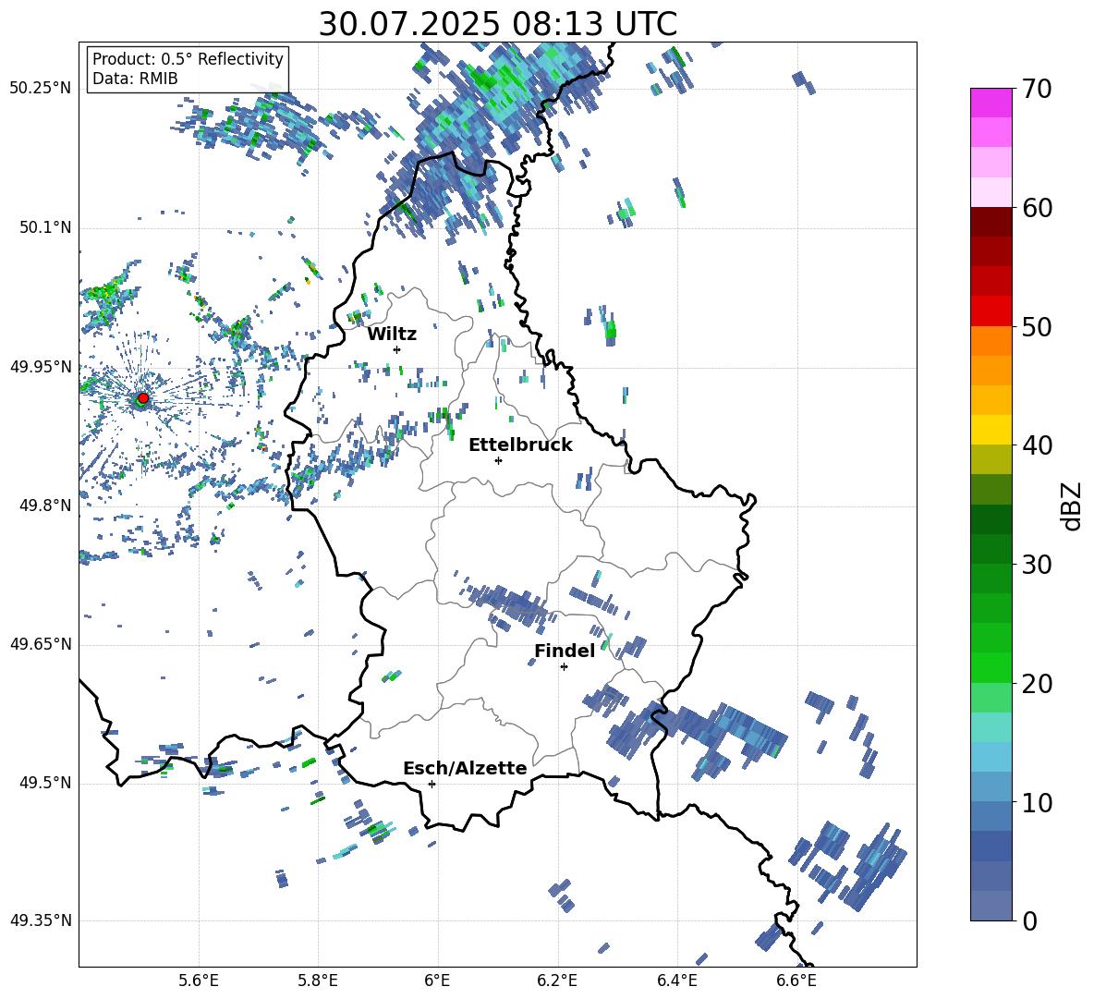
Task: Click the dark maroon colorbar segment below 60
Action: pos(991,221)
